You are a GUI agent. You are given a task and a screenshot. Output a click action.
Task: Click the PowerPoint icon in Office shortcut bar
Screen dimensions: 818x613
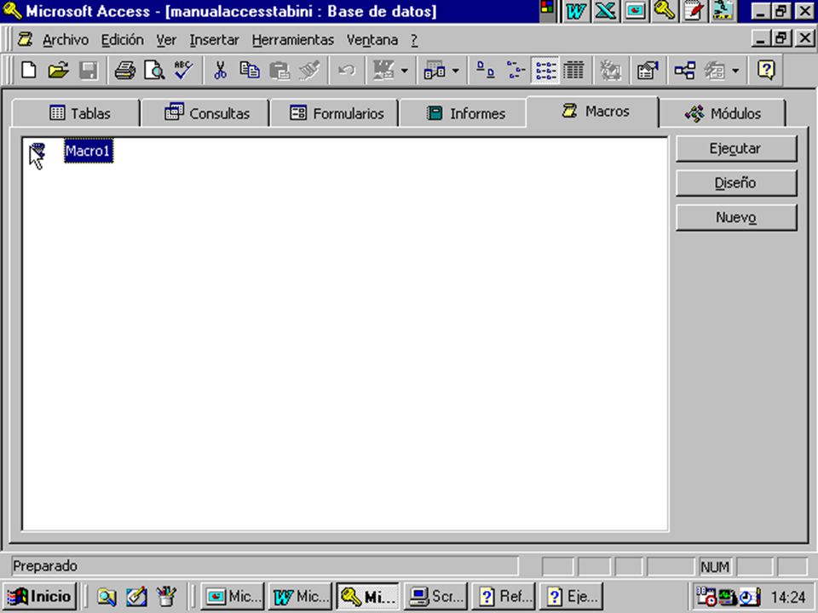click(634, 11)
